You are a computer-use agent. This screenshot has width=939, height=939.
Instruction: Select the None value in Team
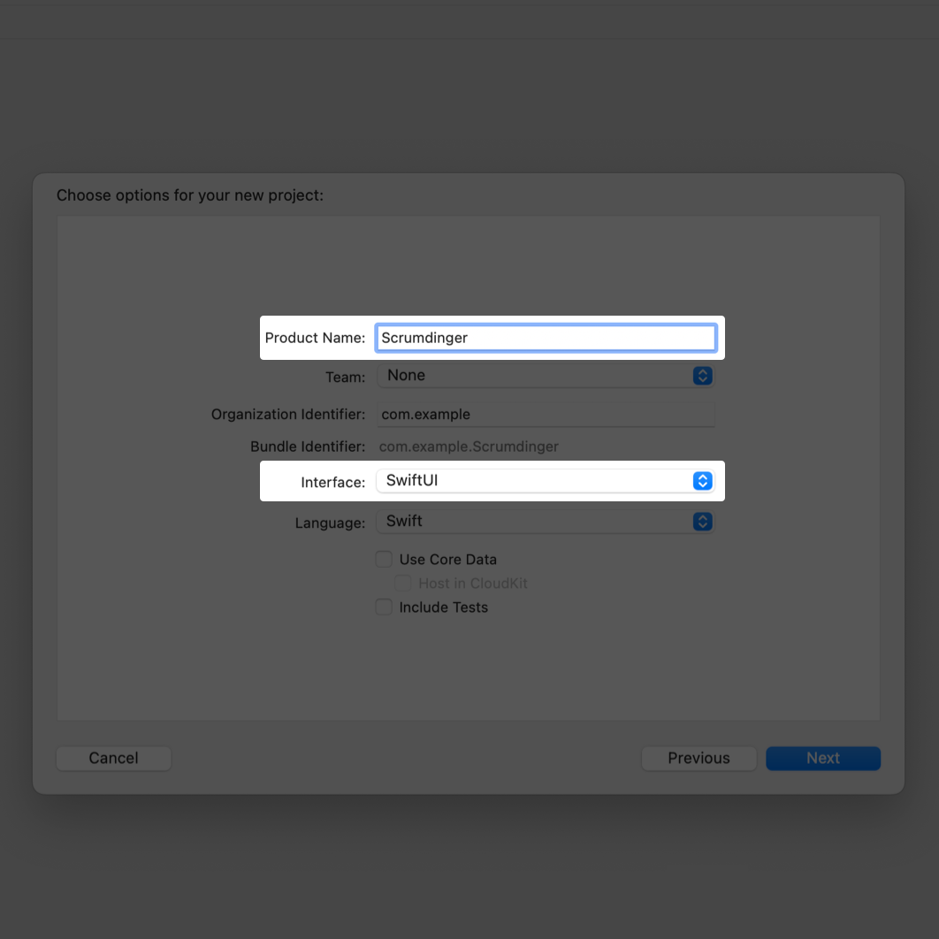pos(406,375)
